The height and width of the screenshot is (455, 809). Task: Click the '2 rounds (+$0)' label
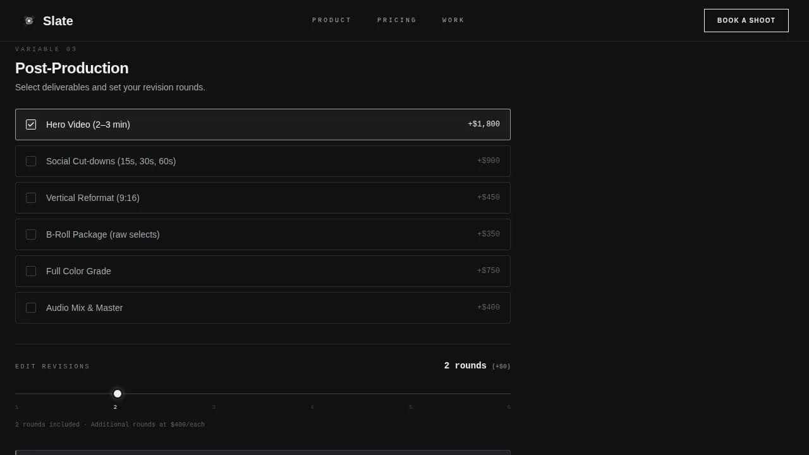tap(477, 365)
